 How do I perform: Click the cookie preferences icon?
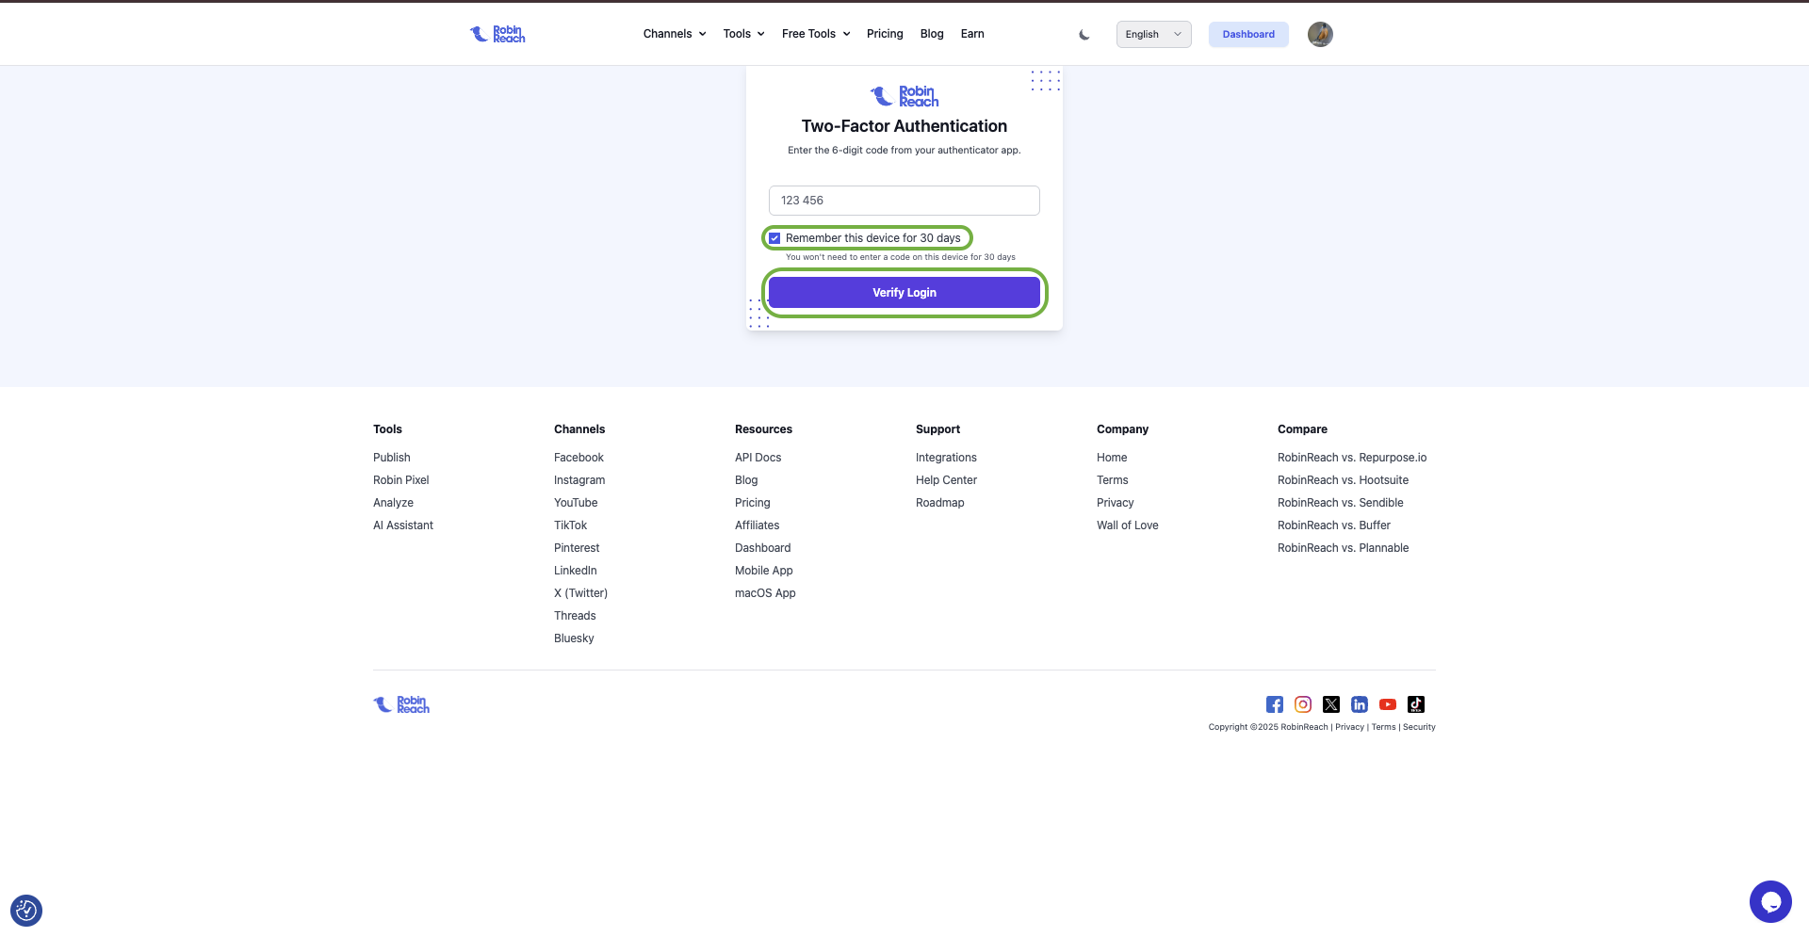[26, 911]
